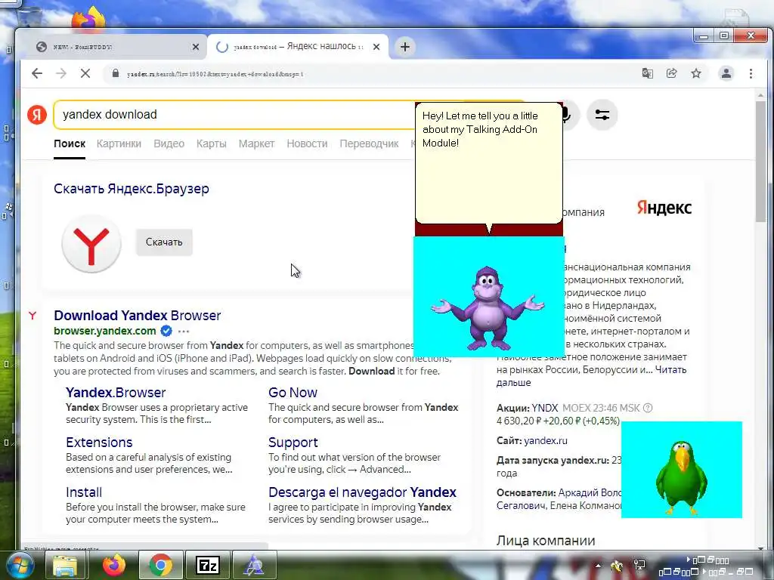Screen dimensions: 774x580
Task: Click the purple Bonzi gorilla character
Action: point(488,308)
